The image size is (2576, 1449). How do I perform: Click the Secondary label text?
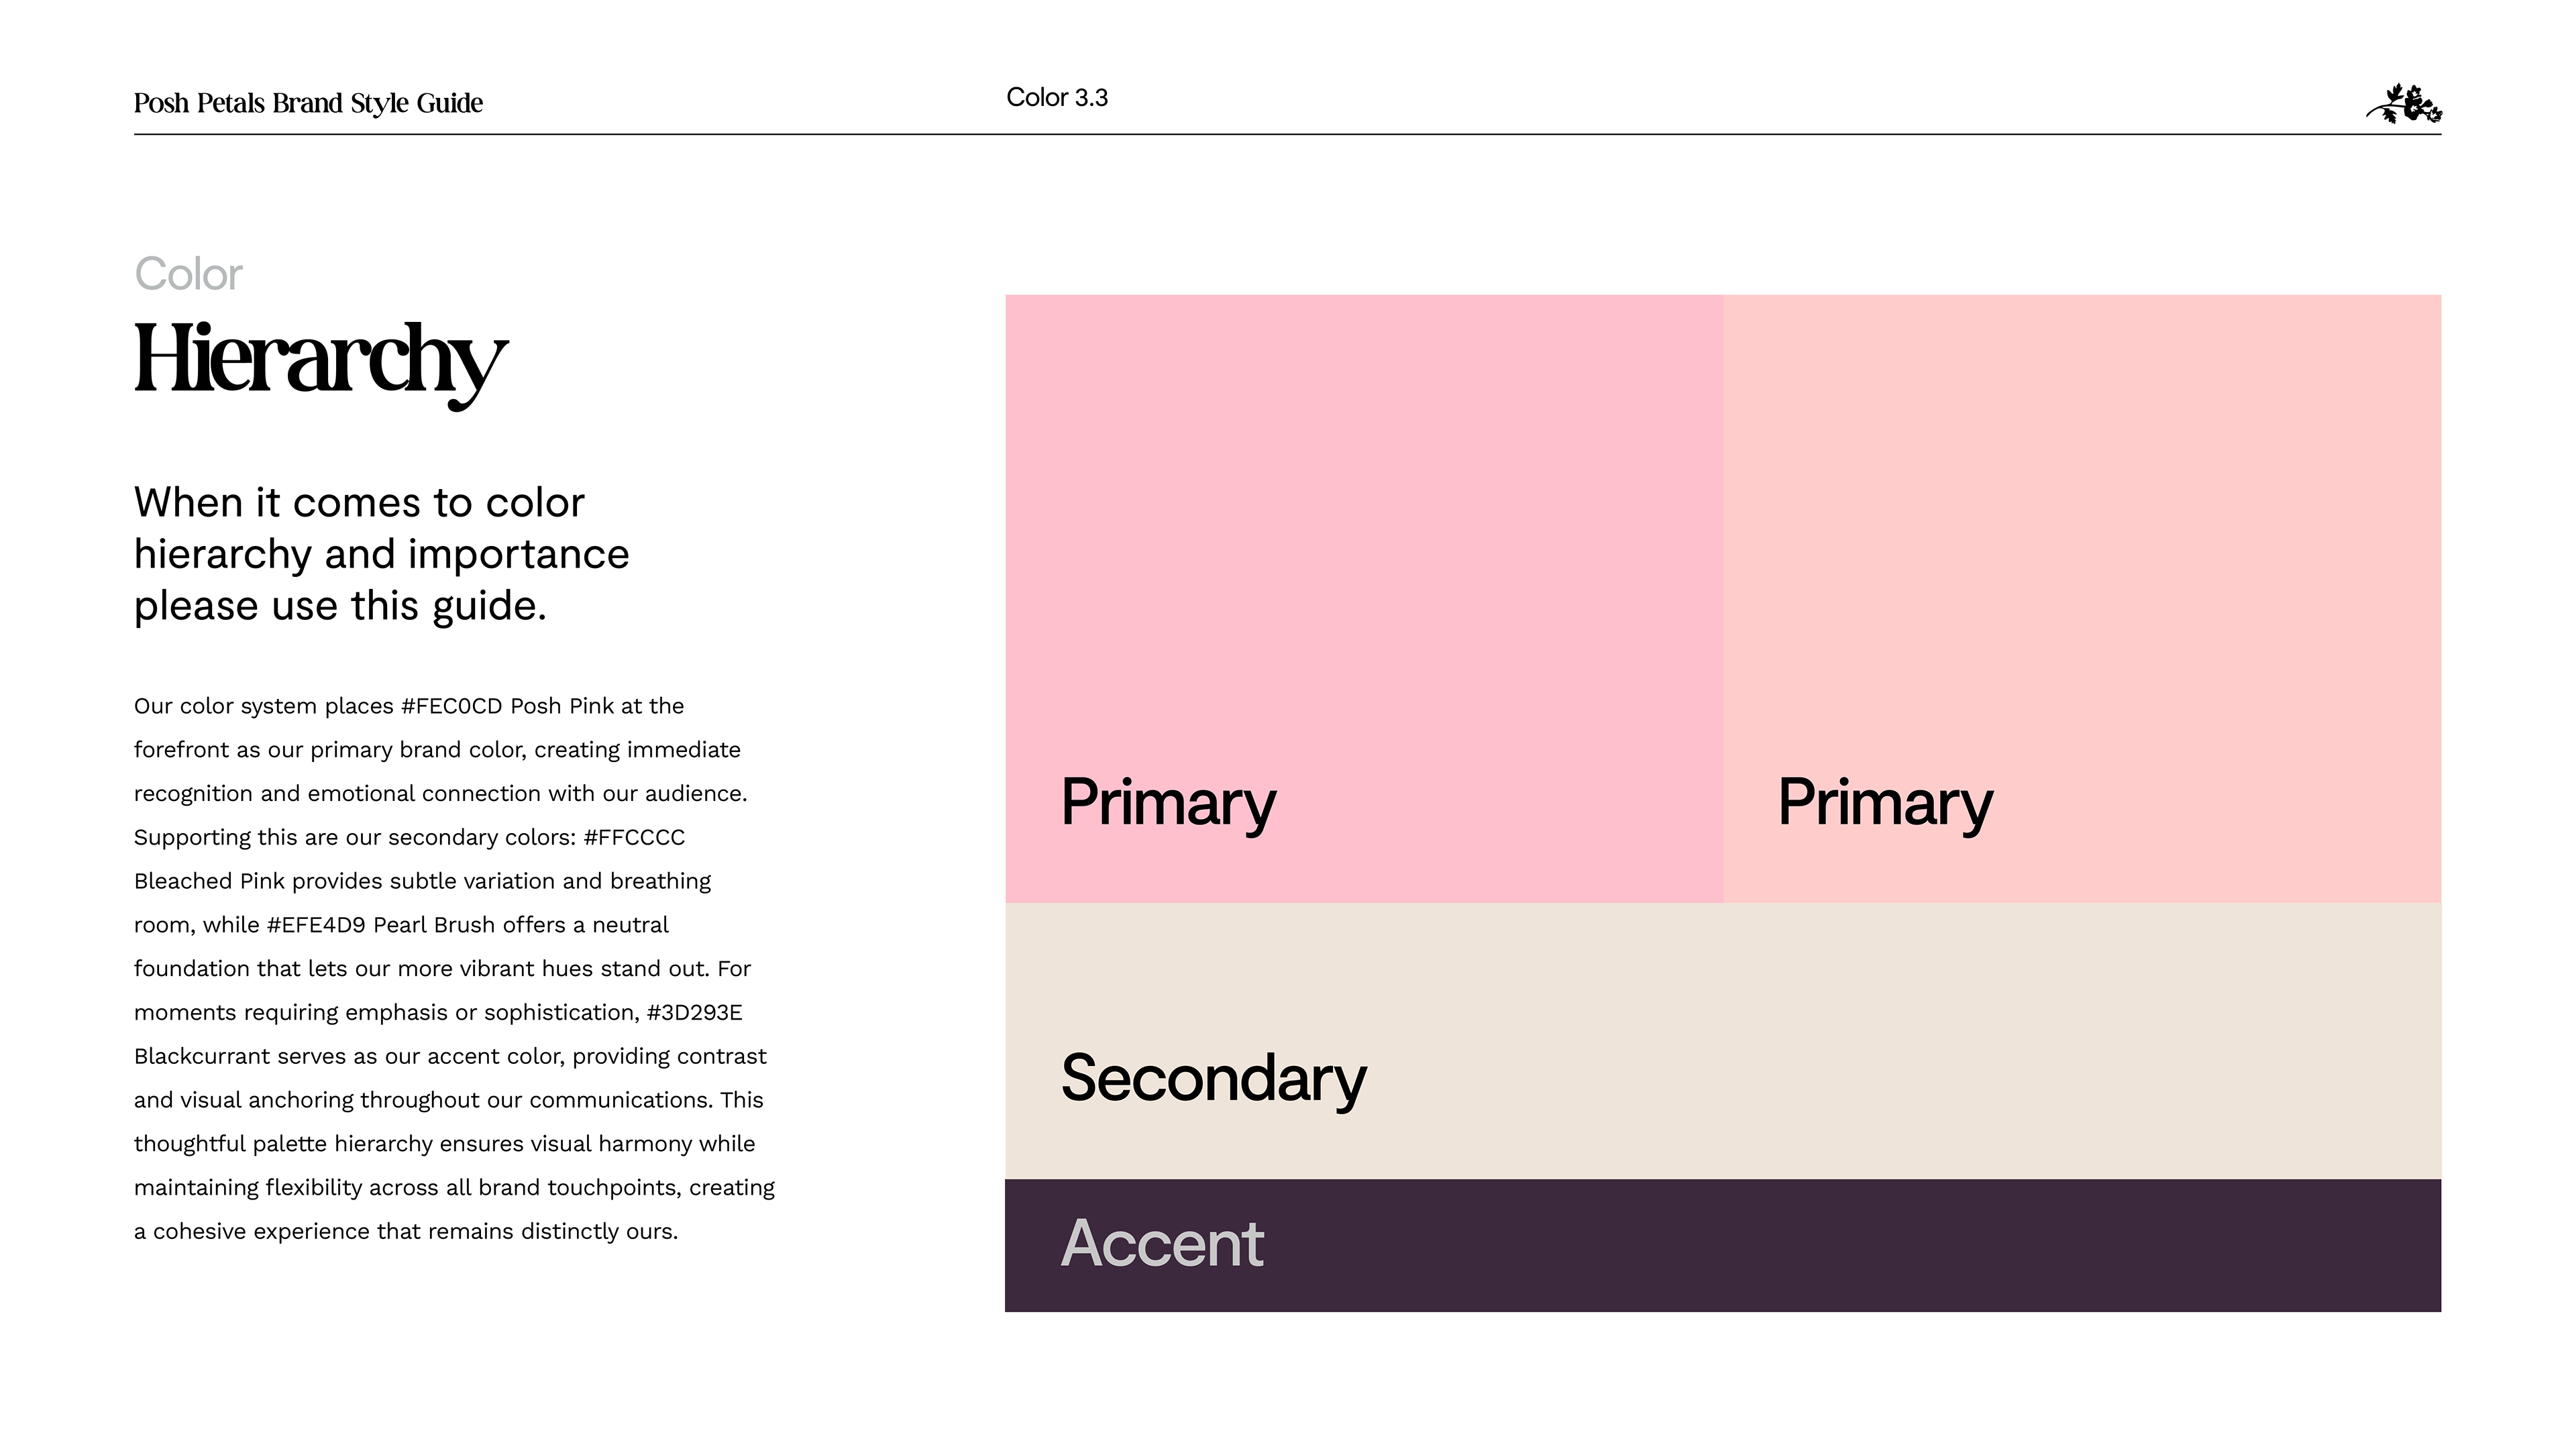(1213, 1079)
